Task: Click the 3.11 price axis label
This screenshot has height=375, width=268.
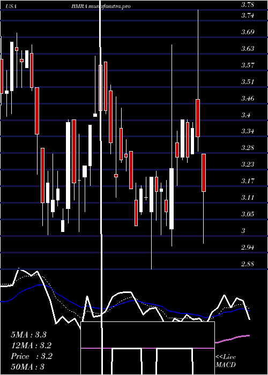Action: click(248, 198)
